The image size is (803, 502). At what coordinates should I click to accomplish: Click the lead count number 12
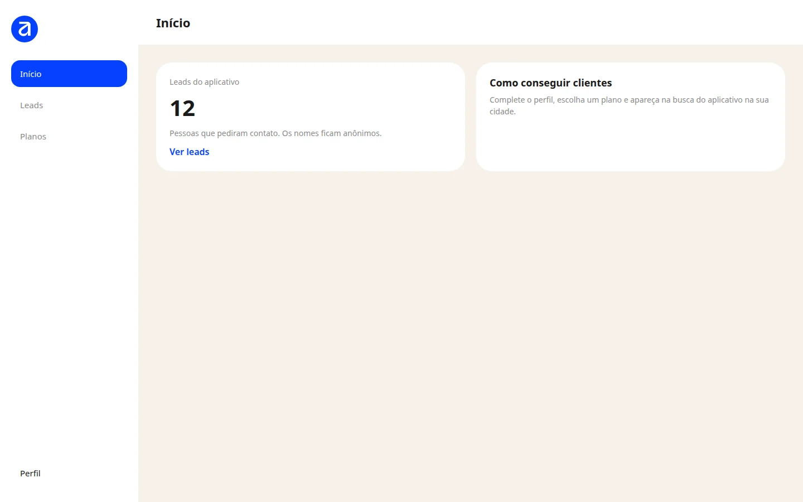click(x=182, y=108)
